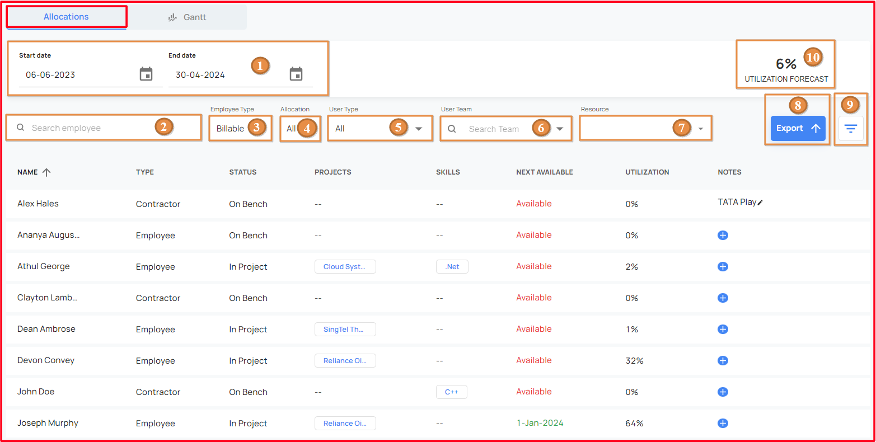Viewport: 876px width, 442px height.
Task: Add a note for Joseph Murphy
Action: click(x=723, y=424)
